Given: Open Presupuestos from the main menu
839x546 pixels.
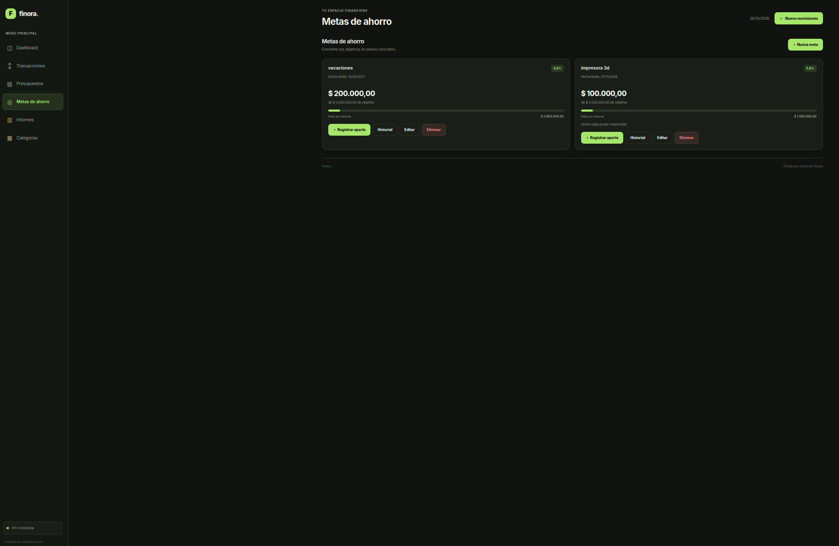Looking at the screenshot, I should pyautogui.click(x=33, y=84).
